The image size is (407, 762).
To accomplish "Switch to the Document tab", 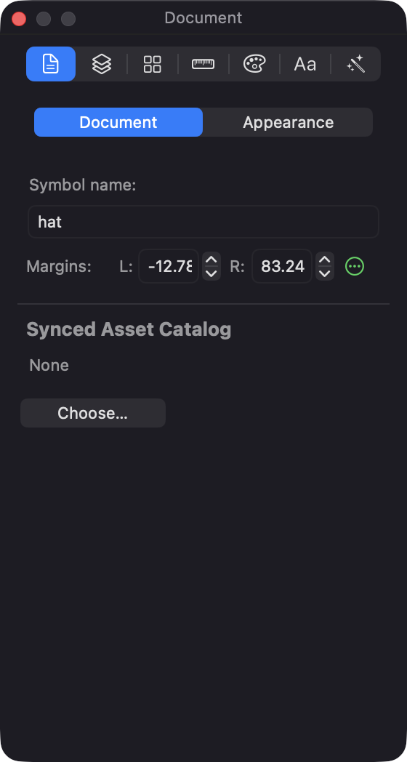I will (x=118, y=122).
